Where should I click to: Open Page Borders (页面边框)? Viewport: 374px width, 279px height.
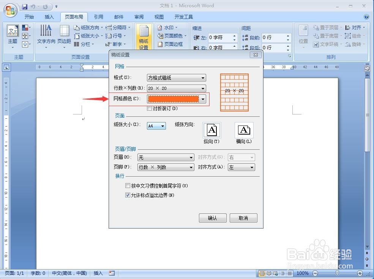point(170,44)
